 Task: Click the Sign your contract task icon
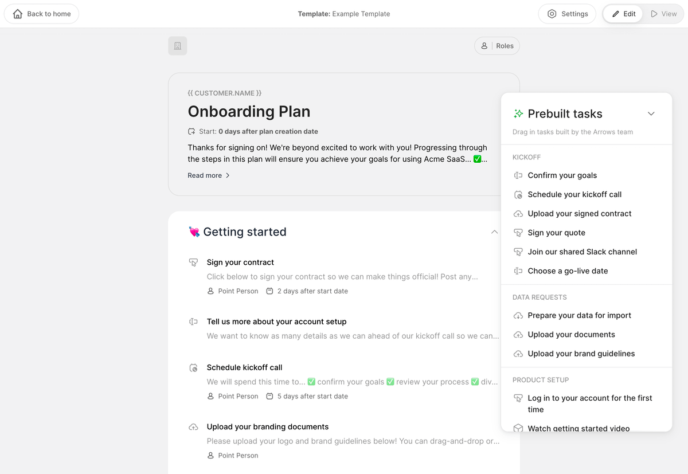tap(194, 263)
